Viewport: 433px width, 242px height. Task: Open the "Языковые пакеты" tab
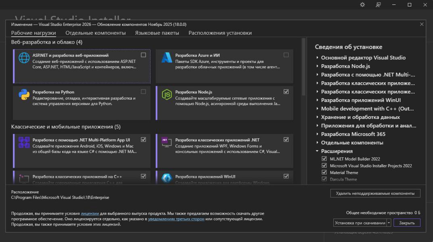coord(157,33)
